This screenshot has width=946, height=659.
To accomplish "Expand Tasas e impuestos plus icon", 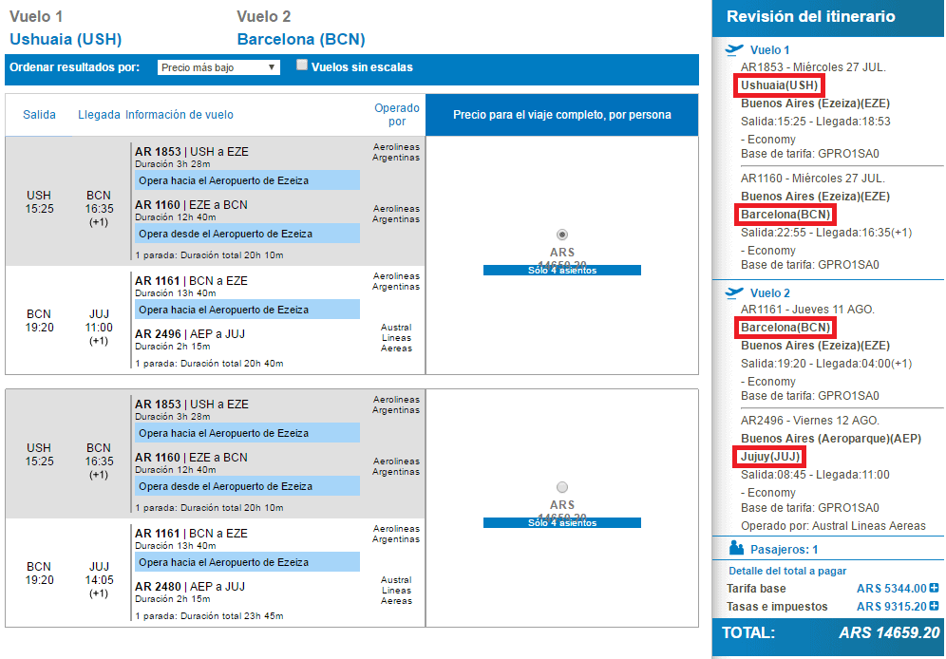I will pos(934,606).
